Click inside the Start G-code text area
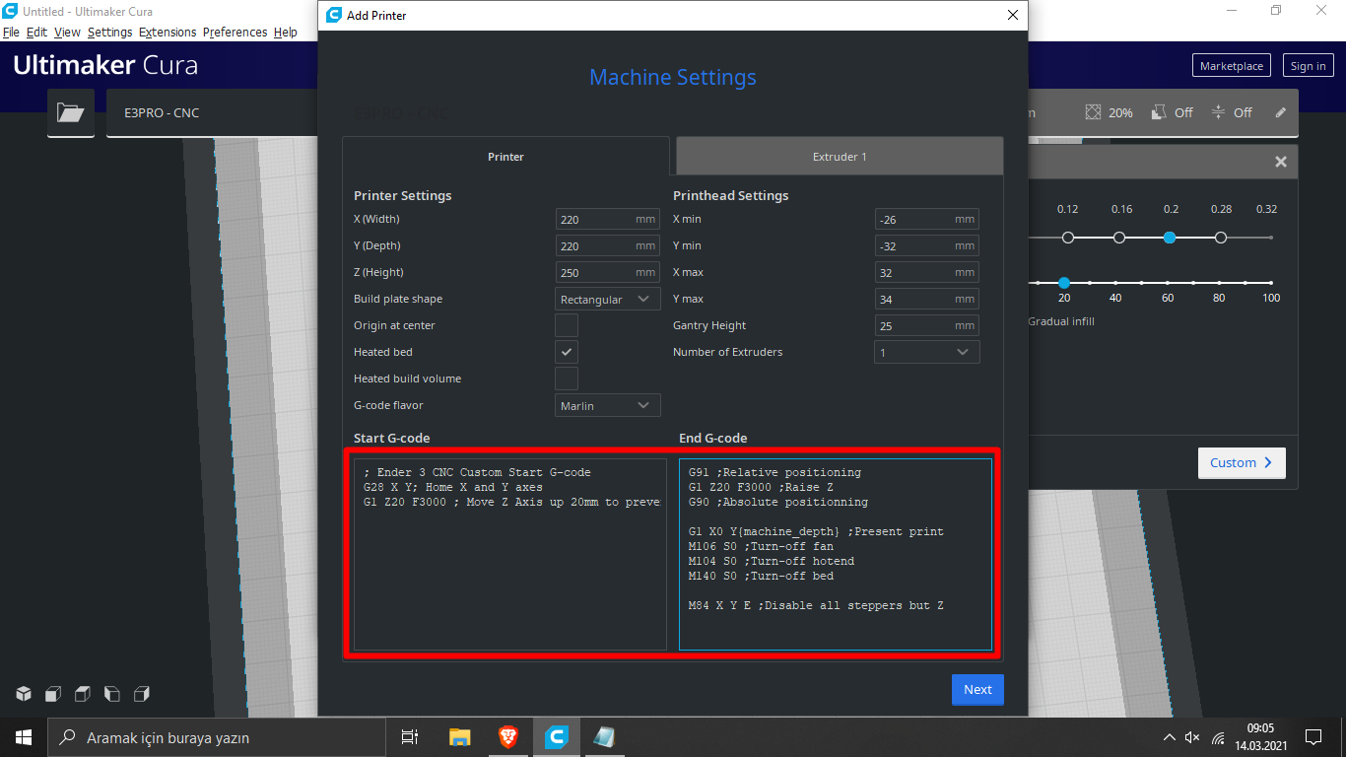1346x757 pixels. point(510,554)
